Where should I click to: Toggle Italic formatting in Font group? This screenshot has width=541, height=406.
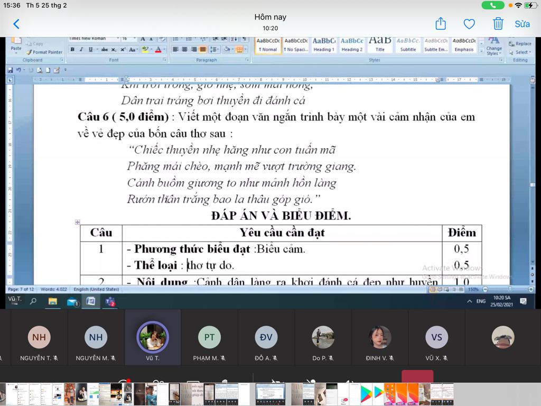click(81, 49)
